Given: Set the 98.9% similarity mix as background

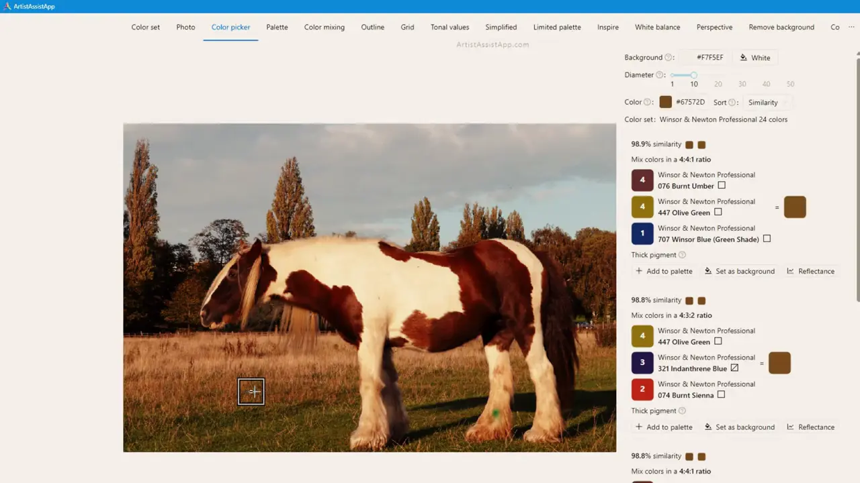Looking at the screenshot, I should [x=739, y=272].
